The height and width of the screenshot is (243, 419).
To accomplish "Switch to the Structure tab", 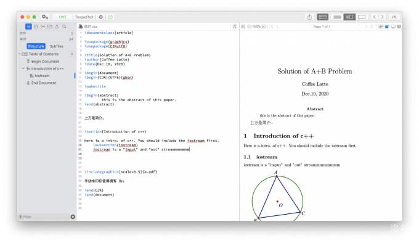I will (x=36, y=46).
